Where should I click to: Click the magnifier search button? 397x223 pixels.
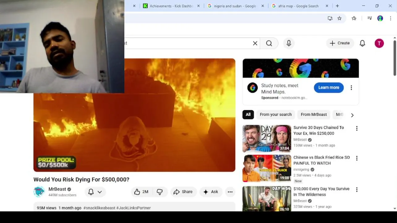click(269, 43)
